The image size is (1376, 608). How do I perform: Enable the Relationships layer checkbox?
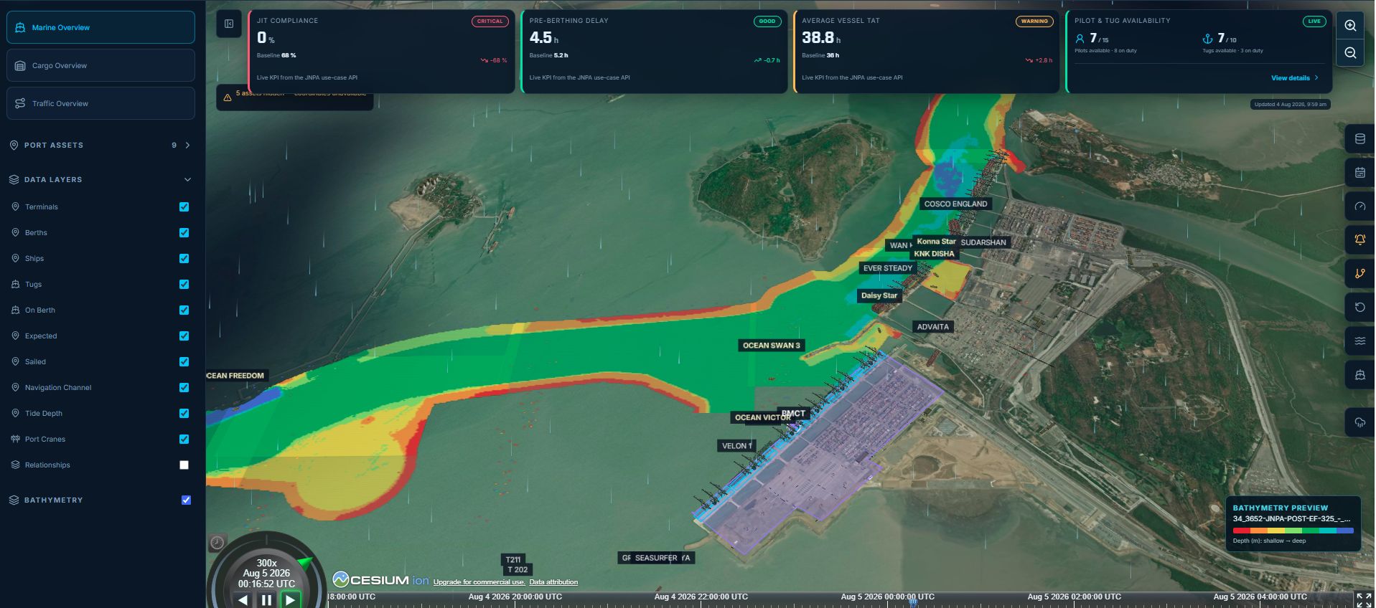point(184,465)
